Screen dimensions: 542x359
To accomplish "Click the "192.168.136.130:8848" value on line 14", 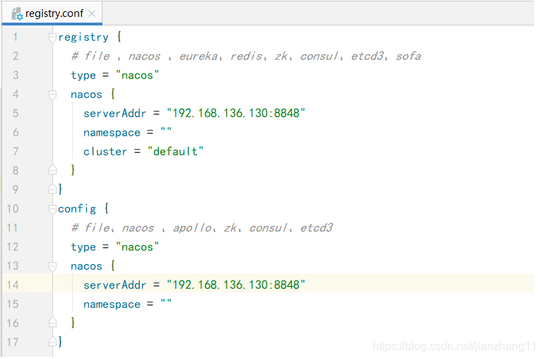I will coord(236,285).
